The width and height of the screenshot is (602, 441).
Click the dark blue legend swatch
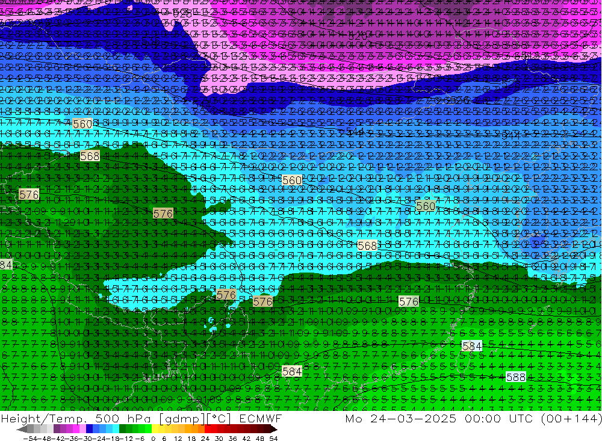89,428
